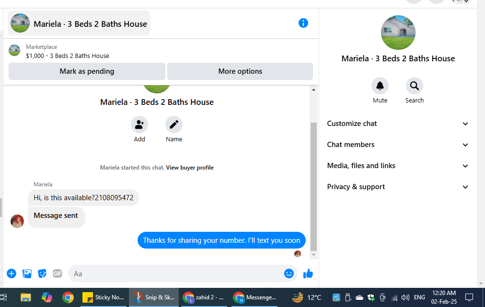Open the View buyer profile link

click(190, 168)
